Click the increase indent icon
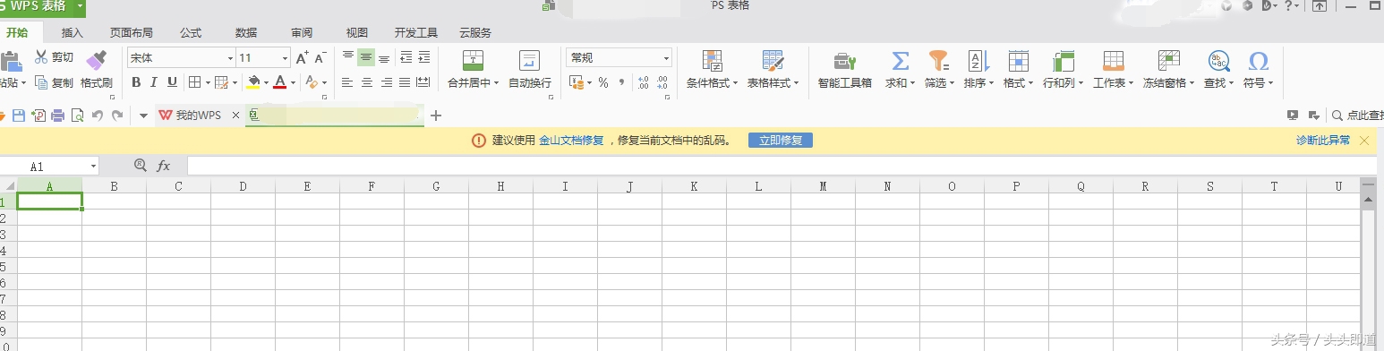 (423, 57)
